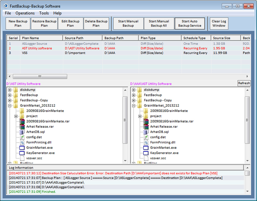257x201 pixels.
Task: Click Start Manual Backup All button
Action: click(x=159, y=24)
